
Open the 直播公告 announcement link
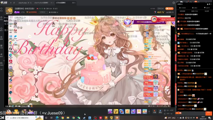point(170,12)
